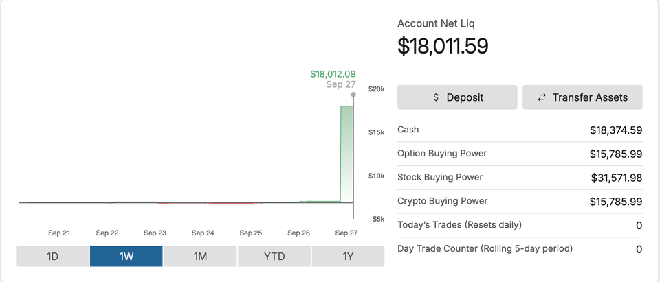
Task: Click the transfer arrows icon
Action: click(541, 97)
